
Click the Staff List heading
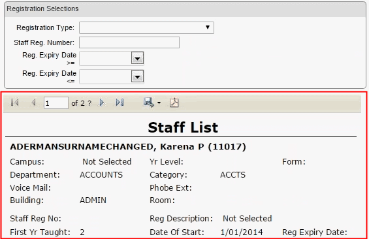tap(183, 127)
